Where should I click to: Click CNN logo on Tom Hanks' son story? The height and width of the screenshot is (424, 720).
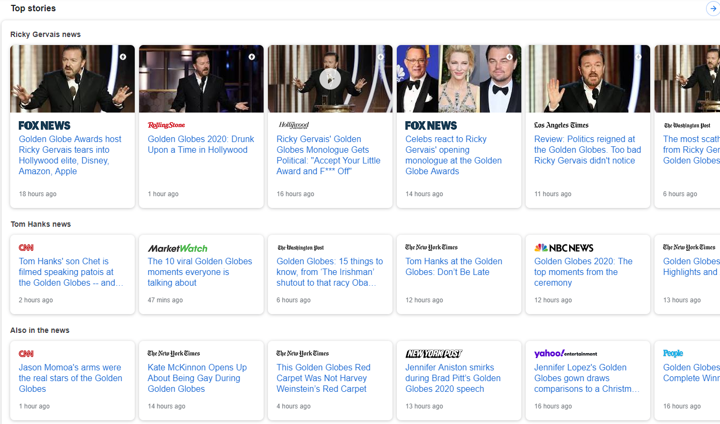click(26, 248)
